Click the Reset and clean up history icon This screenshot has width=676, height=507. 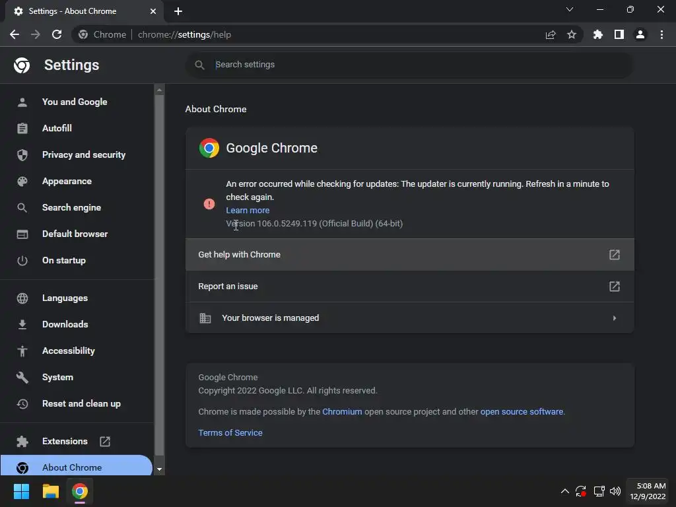click(22, 403)
